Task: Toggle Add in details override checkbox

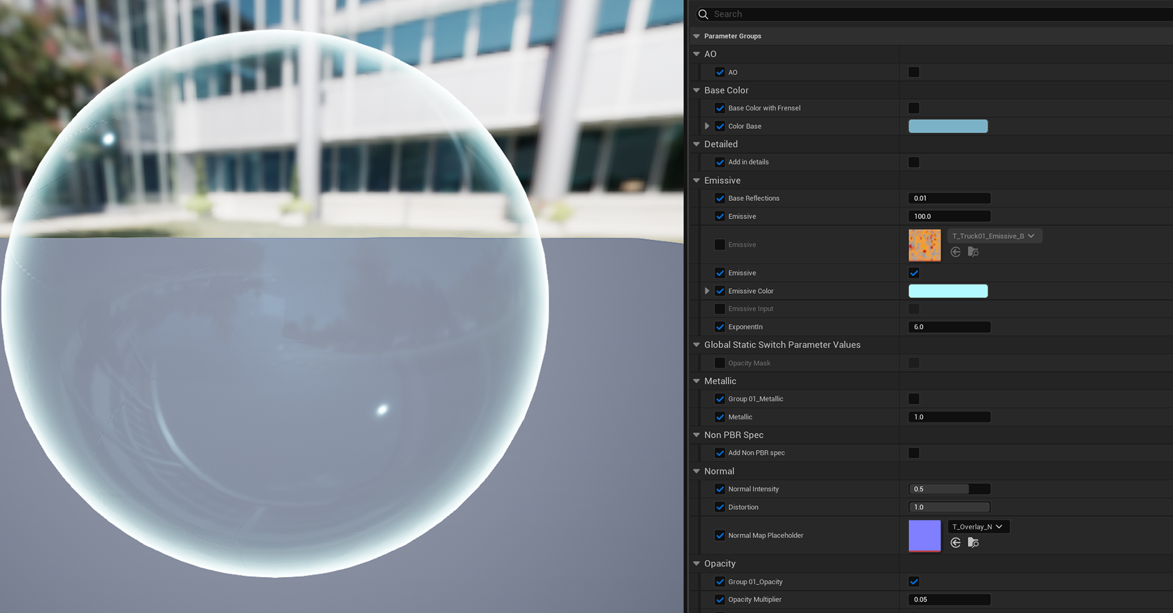Action: pyautogui.click(x=720, y=162)
